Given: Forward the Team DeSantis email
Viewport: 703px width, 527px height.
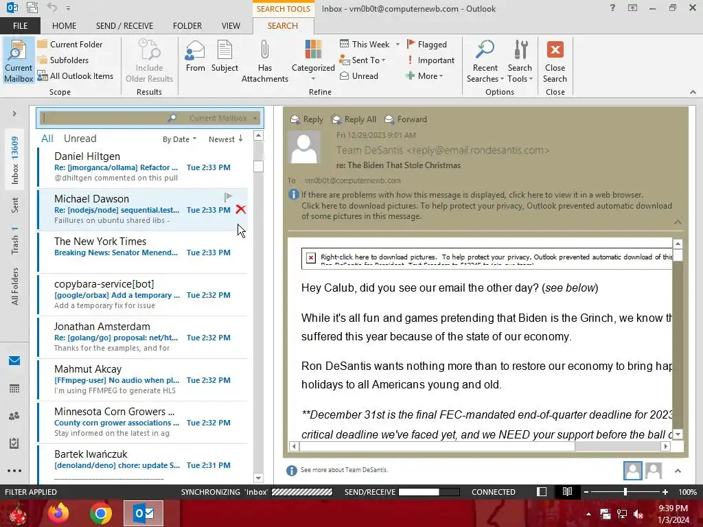Looking at the screenshot, I should [x=406, y=119].
